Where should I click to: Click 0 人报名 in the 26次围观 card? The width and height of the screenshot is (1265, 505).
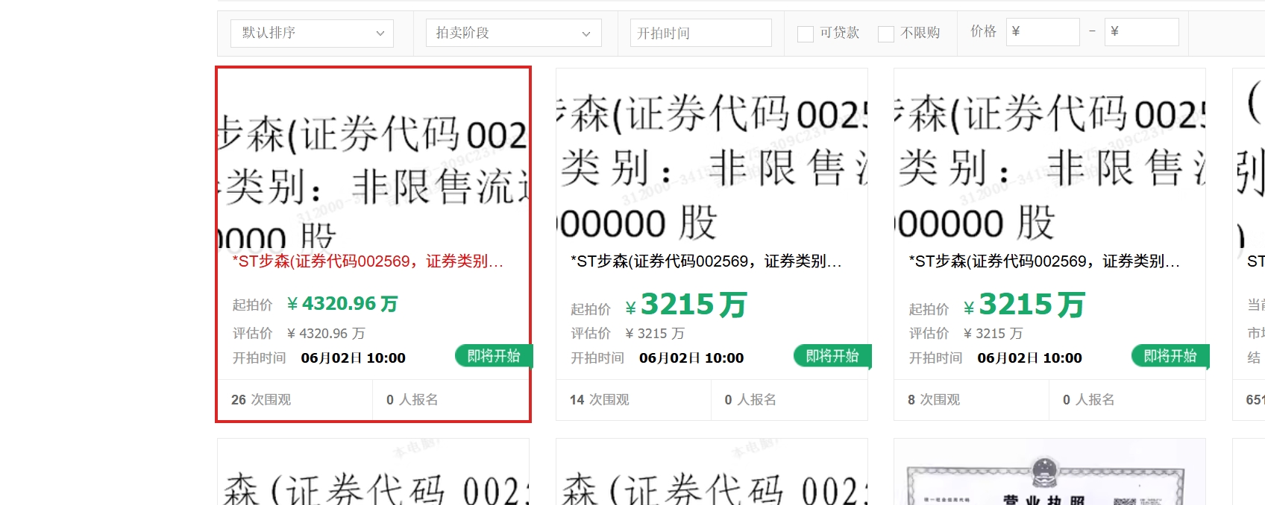[x=412, y=400]
